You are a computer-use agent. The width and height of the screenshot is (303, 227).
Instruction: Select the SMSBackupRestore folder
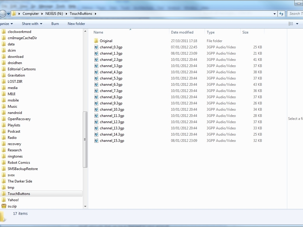coord(23,169)
